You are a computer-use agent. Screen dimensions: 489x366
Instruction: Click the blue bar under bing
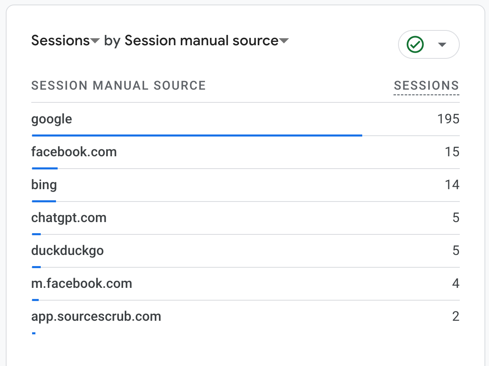[x=44, y=201]
